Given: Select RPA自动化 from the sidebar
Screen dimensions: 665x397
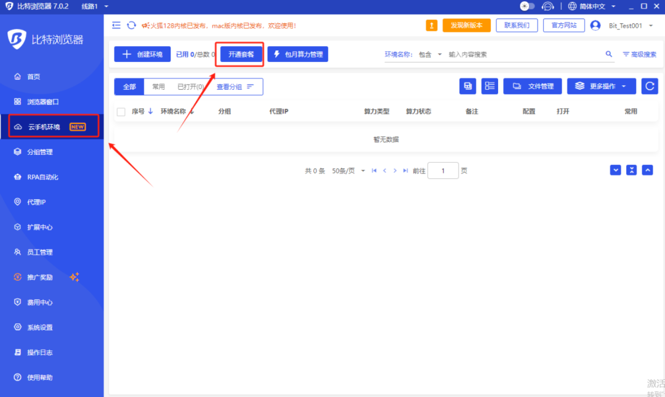Looking at the screenshot, I should [37, 177].
